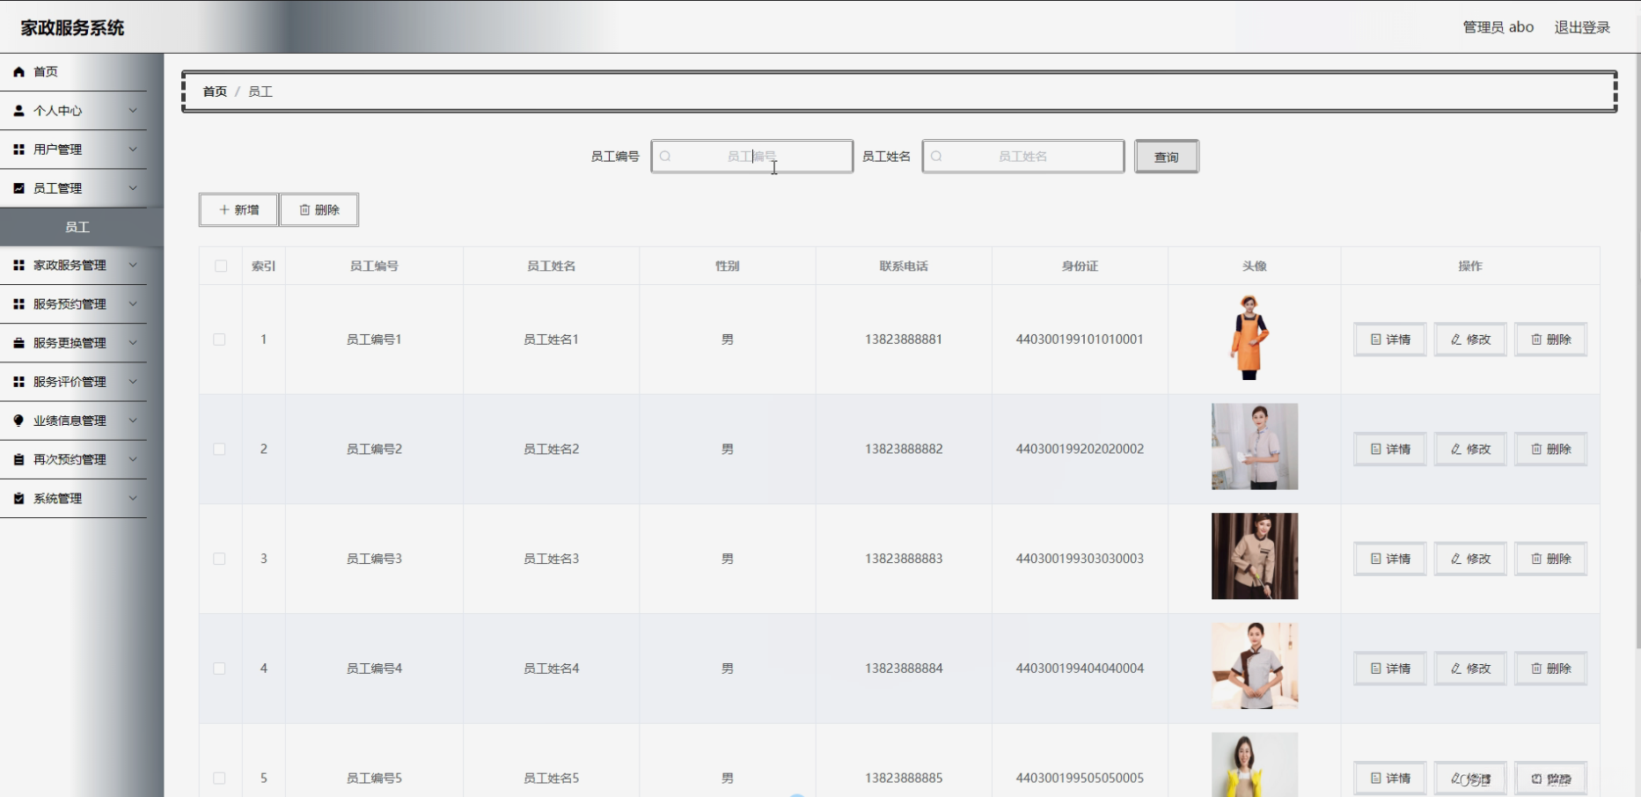Screen dimensions: 1641x797
Task: Expand the 服务预约管理 menu chevron
Action: tap(133, 303)
